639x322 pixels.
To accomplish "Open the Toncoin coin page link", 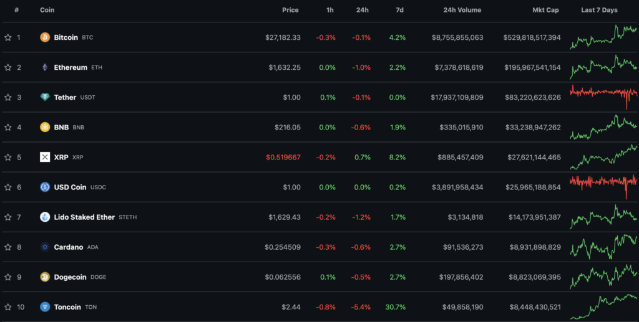I will (67, 307).
